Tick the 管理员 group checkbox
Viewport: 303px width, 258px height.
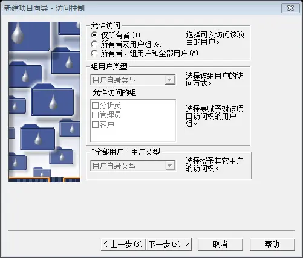[x=95, y=115]
